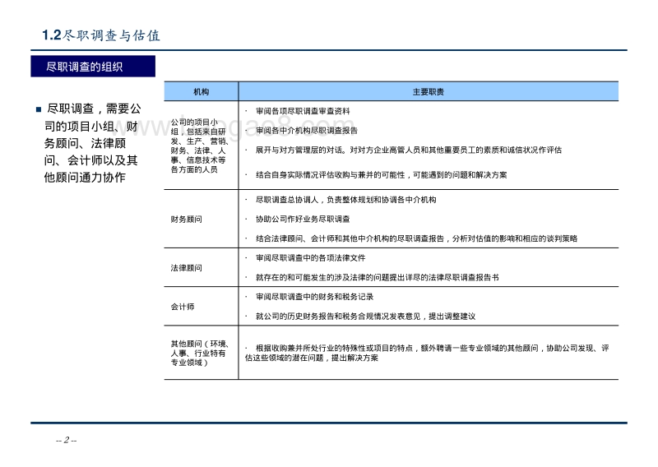Viewport: 658px width, 467px height.
Task: Select the line starting '就存在的和可能发生的涉及法律'
Action: point(378,277)
